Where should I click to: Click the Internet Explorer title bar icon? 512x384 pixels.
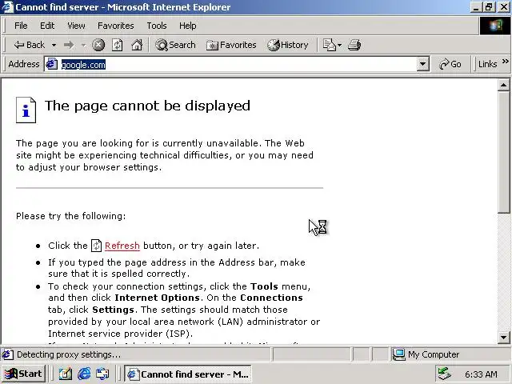7,7
